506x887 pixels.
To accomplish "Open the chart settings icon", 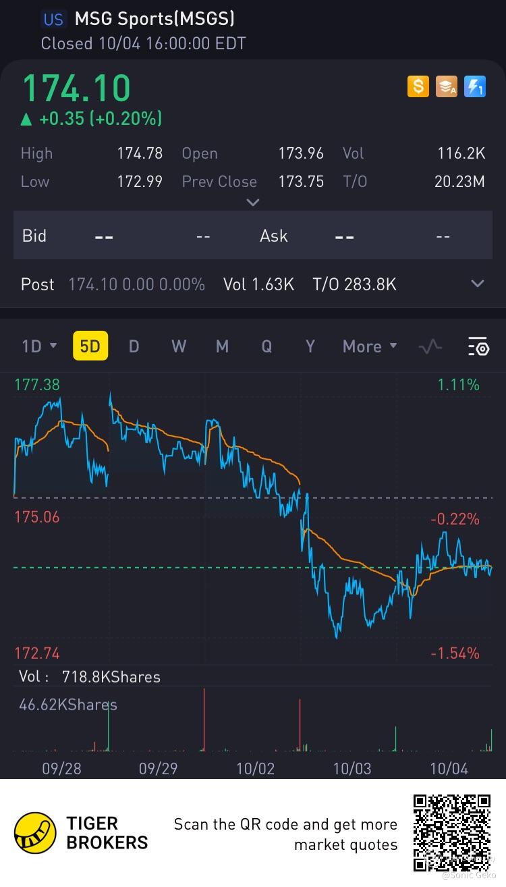I will [x=478, y=347].
